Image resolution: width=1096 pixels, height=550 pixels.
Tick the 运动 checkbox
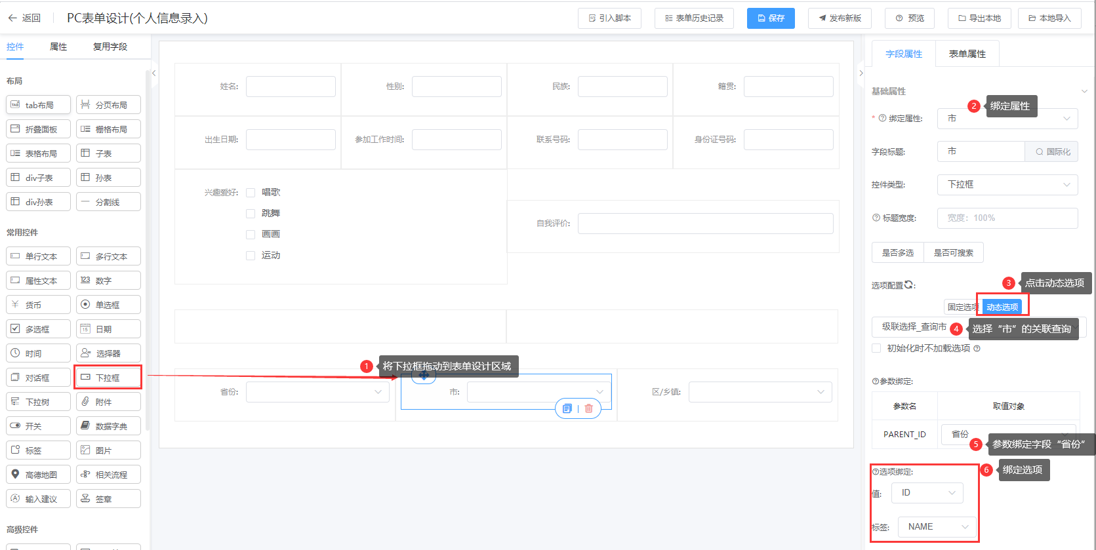tap(251, 256)
